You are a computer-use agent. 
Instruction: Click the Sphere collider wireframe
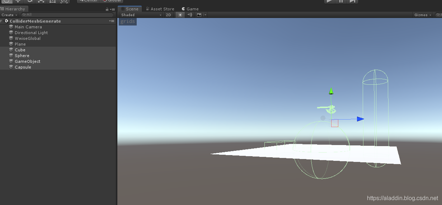tap(321, 150)
